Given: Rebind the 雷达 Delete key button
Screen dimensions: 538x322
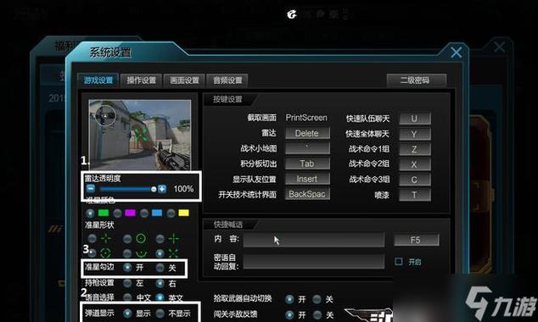Looking at the screenshot, I should tap(307, 133).
